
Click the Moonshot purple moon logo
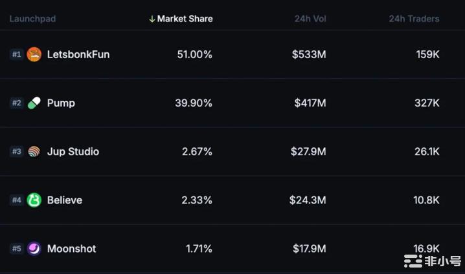pos(34,249)
